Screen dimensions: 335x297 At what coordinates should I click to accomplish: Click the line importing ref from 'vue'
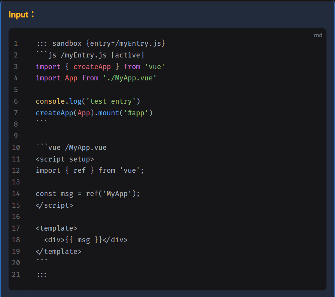tap(90, 170)
